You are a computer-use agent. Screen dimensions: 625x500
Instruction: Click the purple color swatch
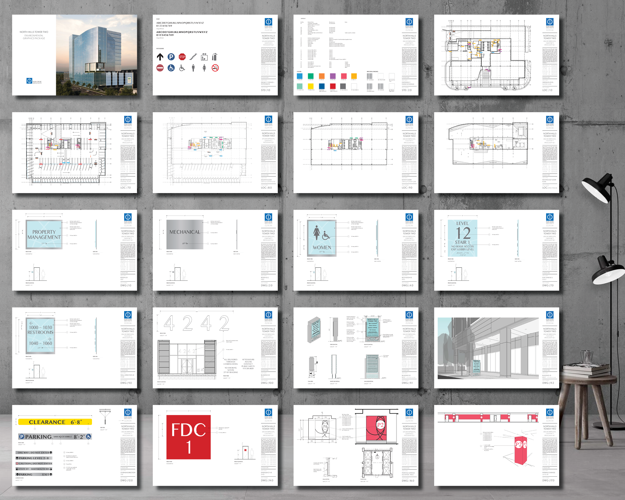pos(332,76)
